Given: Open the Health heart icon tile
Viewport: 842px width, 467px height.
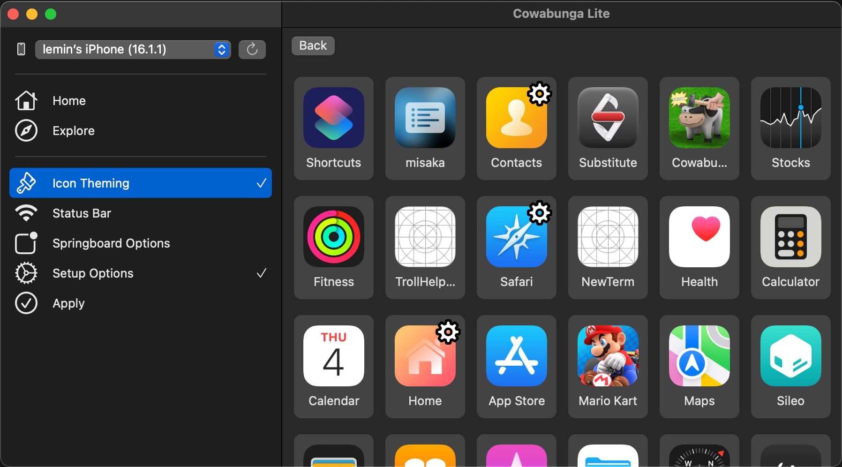Looking at the screenshot, I should coord(699,247).
